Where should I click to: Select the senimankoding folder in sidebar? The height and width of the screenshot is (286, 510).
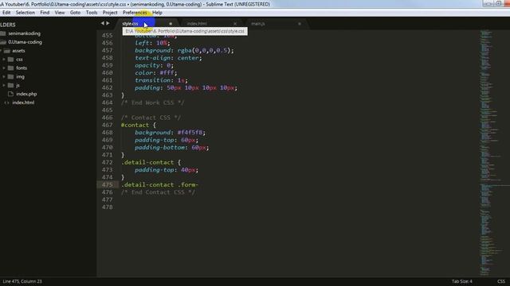click(25, 33)
